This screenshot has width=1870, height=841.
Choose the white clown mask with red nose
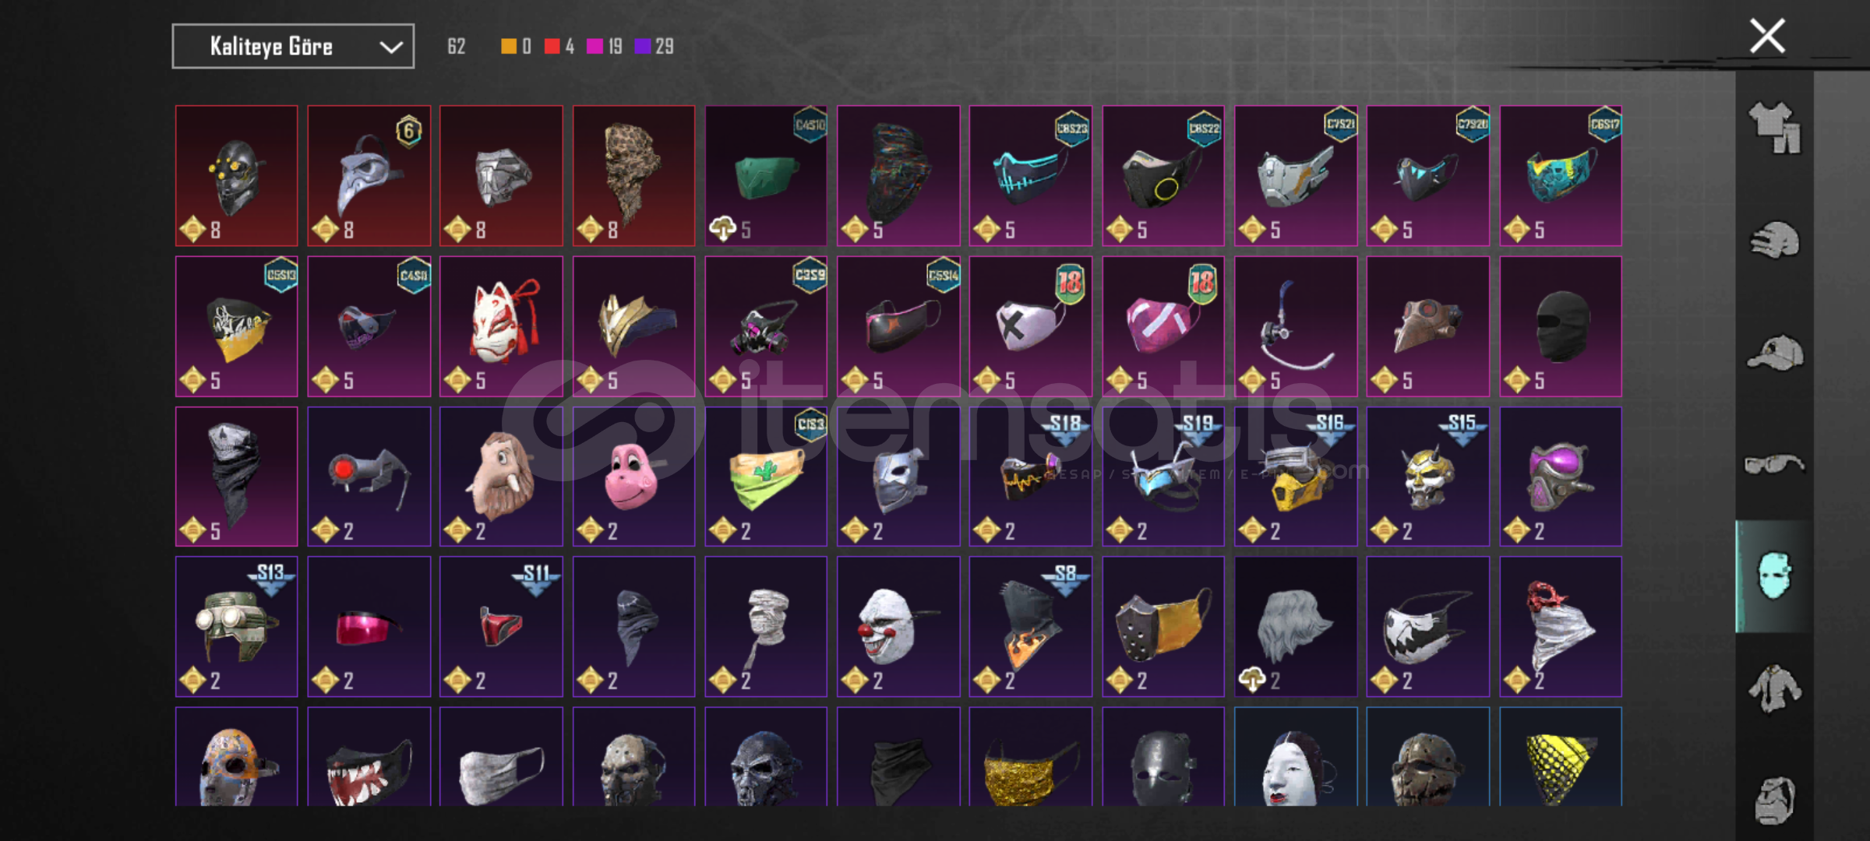[x=898, y=627]
